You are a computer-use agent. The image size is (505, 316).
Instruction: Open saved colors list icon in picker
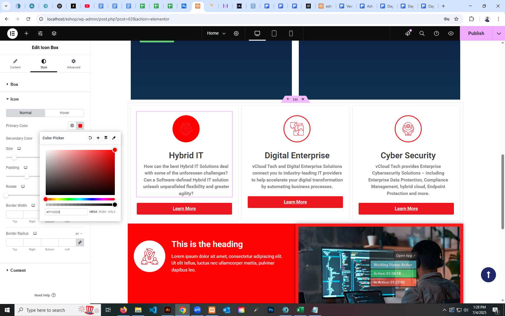106,138
